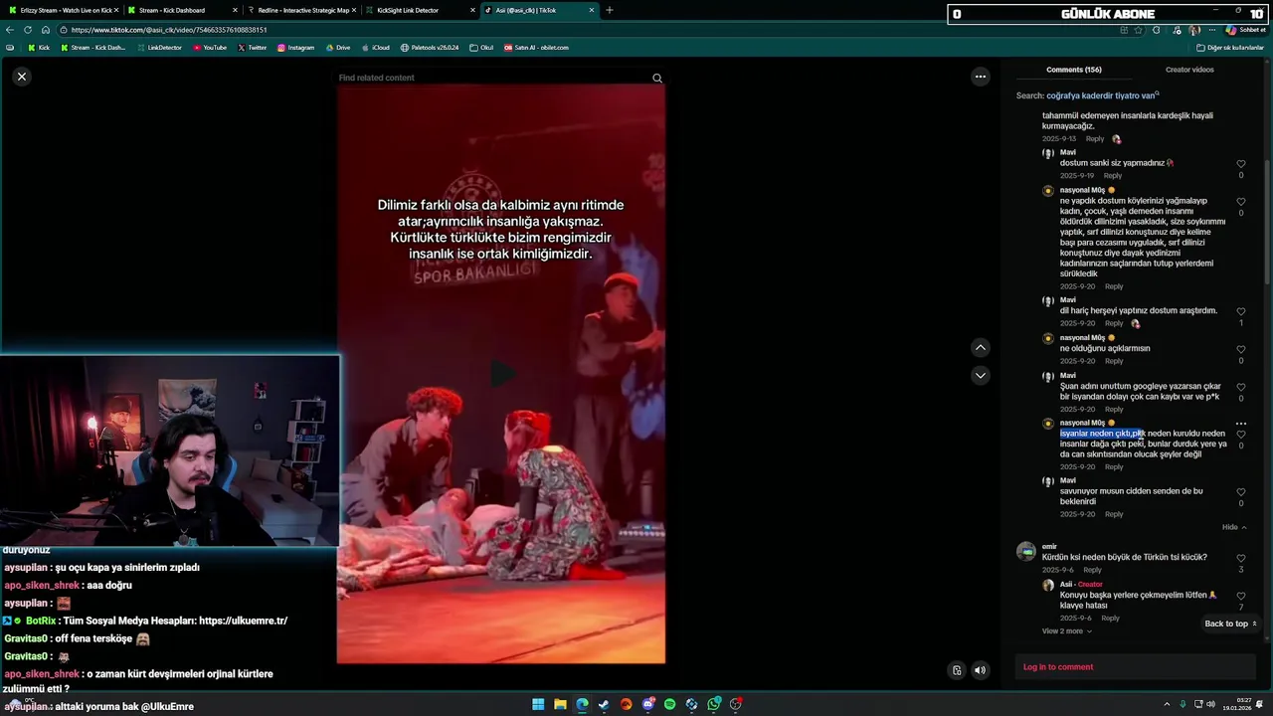The height and width of the screenshot is (716, 1273).
Task: Open the search suggestion coğrafya kaderdir tiyatro van
Action: tap(1102, 95)
